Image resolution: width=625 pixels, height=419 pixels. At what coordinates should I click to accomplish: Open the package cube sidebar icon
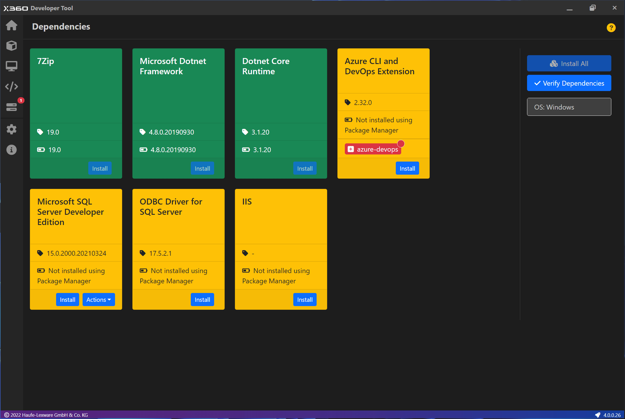coord(11,46)
